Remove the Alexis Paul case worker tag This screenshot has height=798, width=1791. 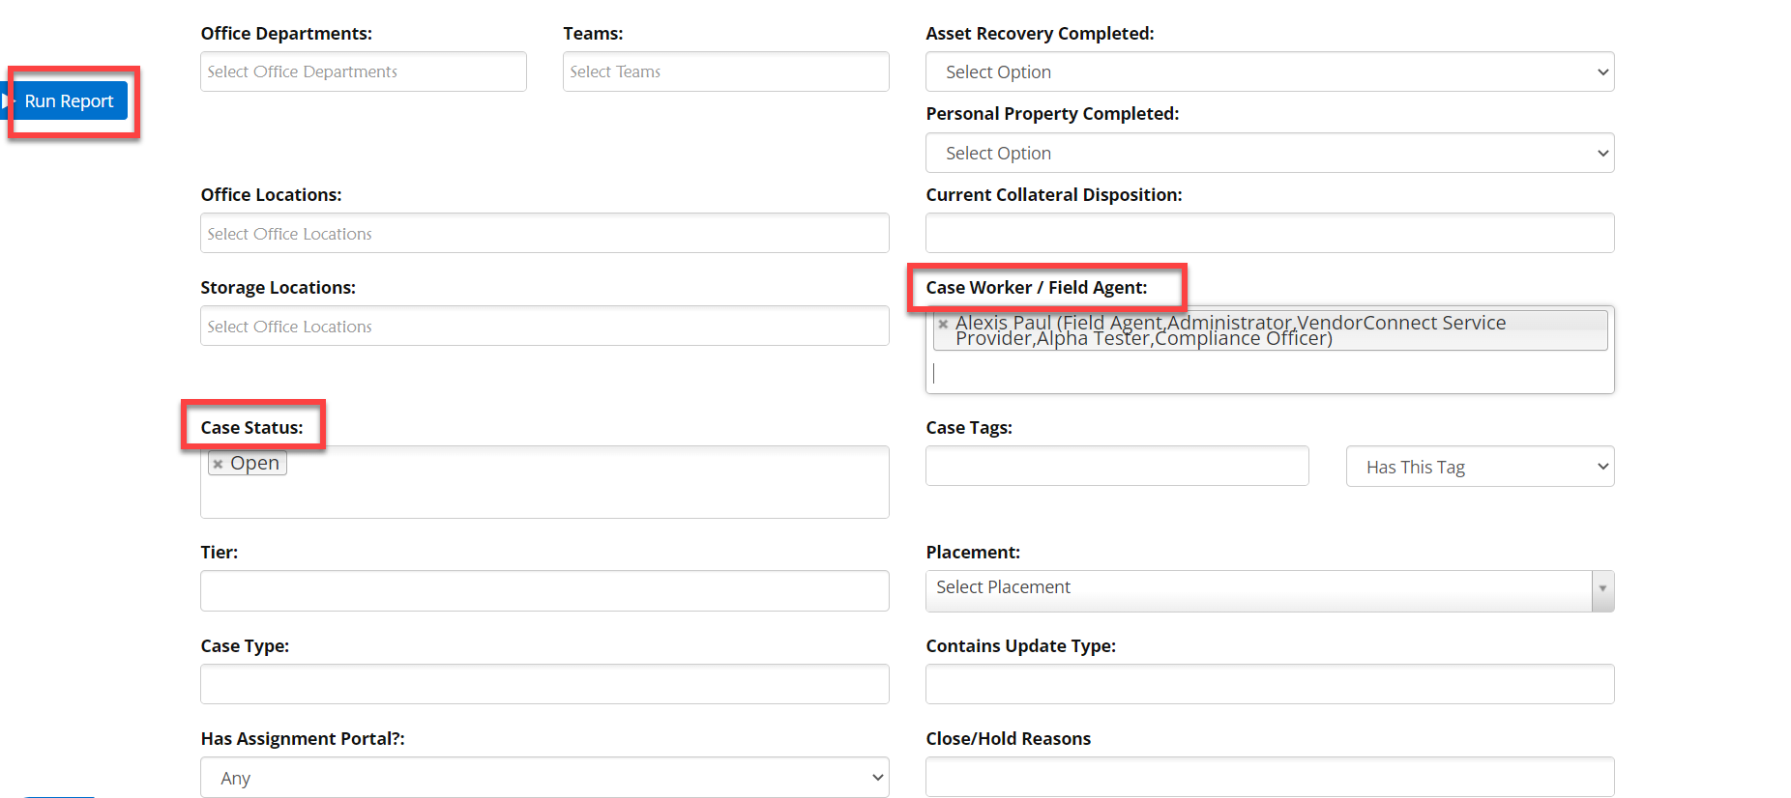pyautogui.click(x=943, y=324)
